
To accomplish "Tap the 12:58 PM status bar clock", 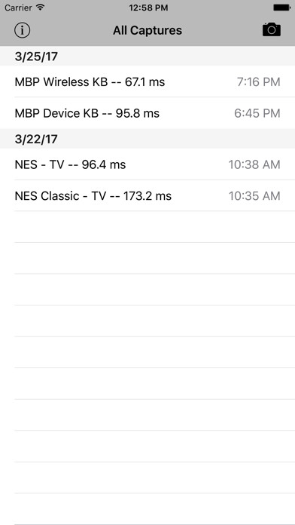I will tap(148, 8).
